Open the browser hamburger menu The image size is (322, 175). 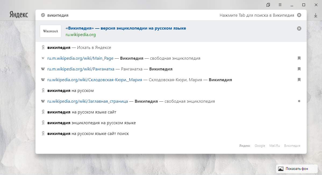[x=280, y=5]
